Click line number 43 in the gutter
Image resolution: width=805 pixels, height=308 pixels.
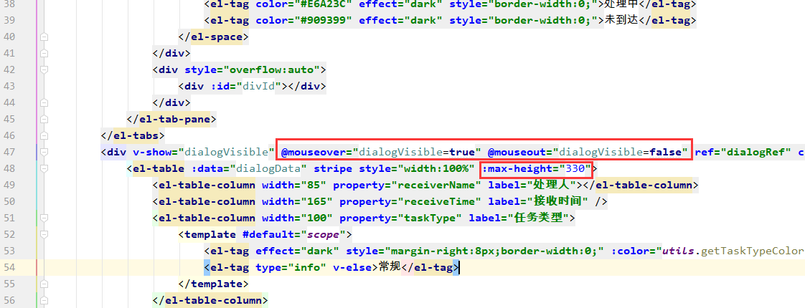coord(10,86)
